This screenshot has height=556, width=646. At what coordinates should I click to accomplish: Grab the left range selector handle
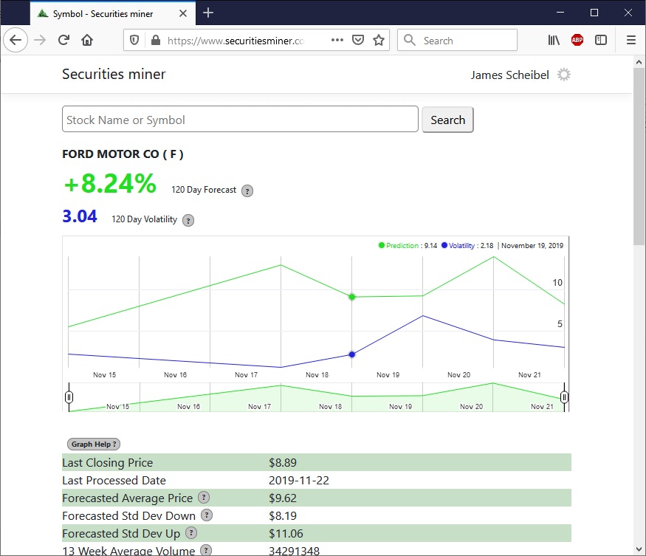point(69,397)
